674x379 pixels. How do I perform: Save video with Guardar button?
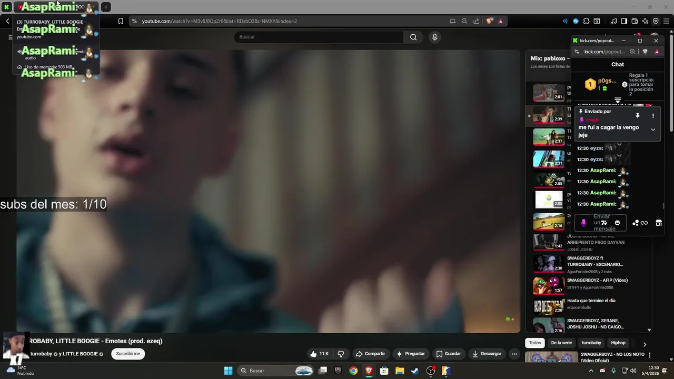pyautogui.click(x=449, y=354)
